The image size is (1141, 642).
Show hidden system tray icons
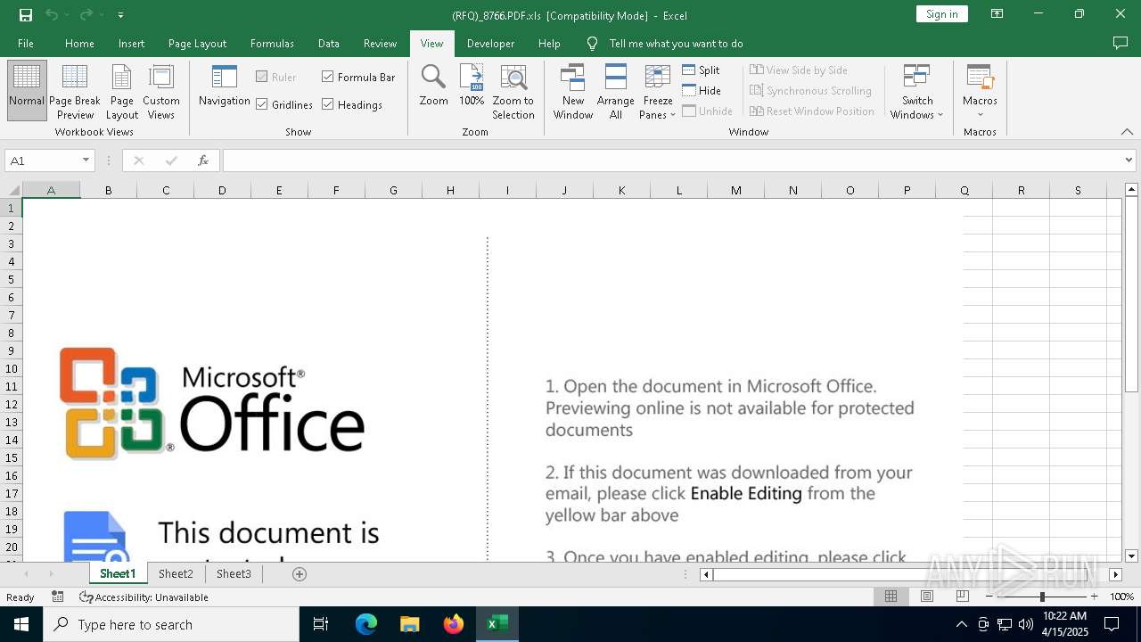[961, 624]
